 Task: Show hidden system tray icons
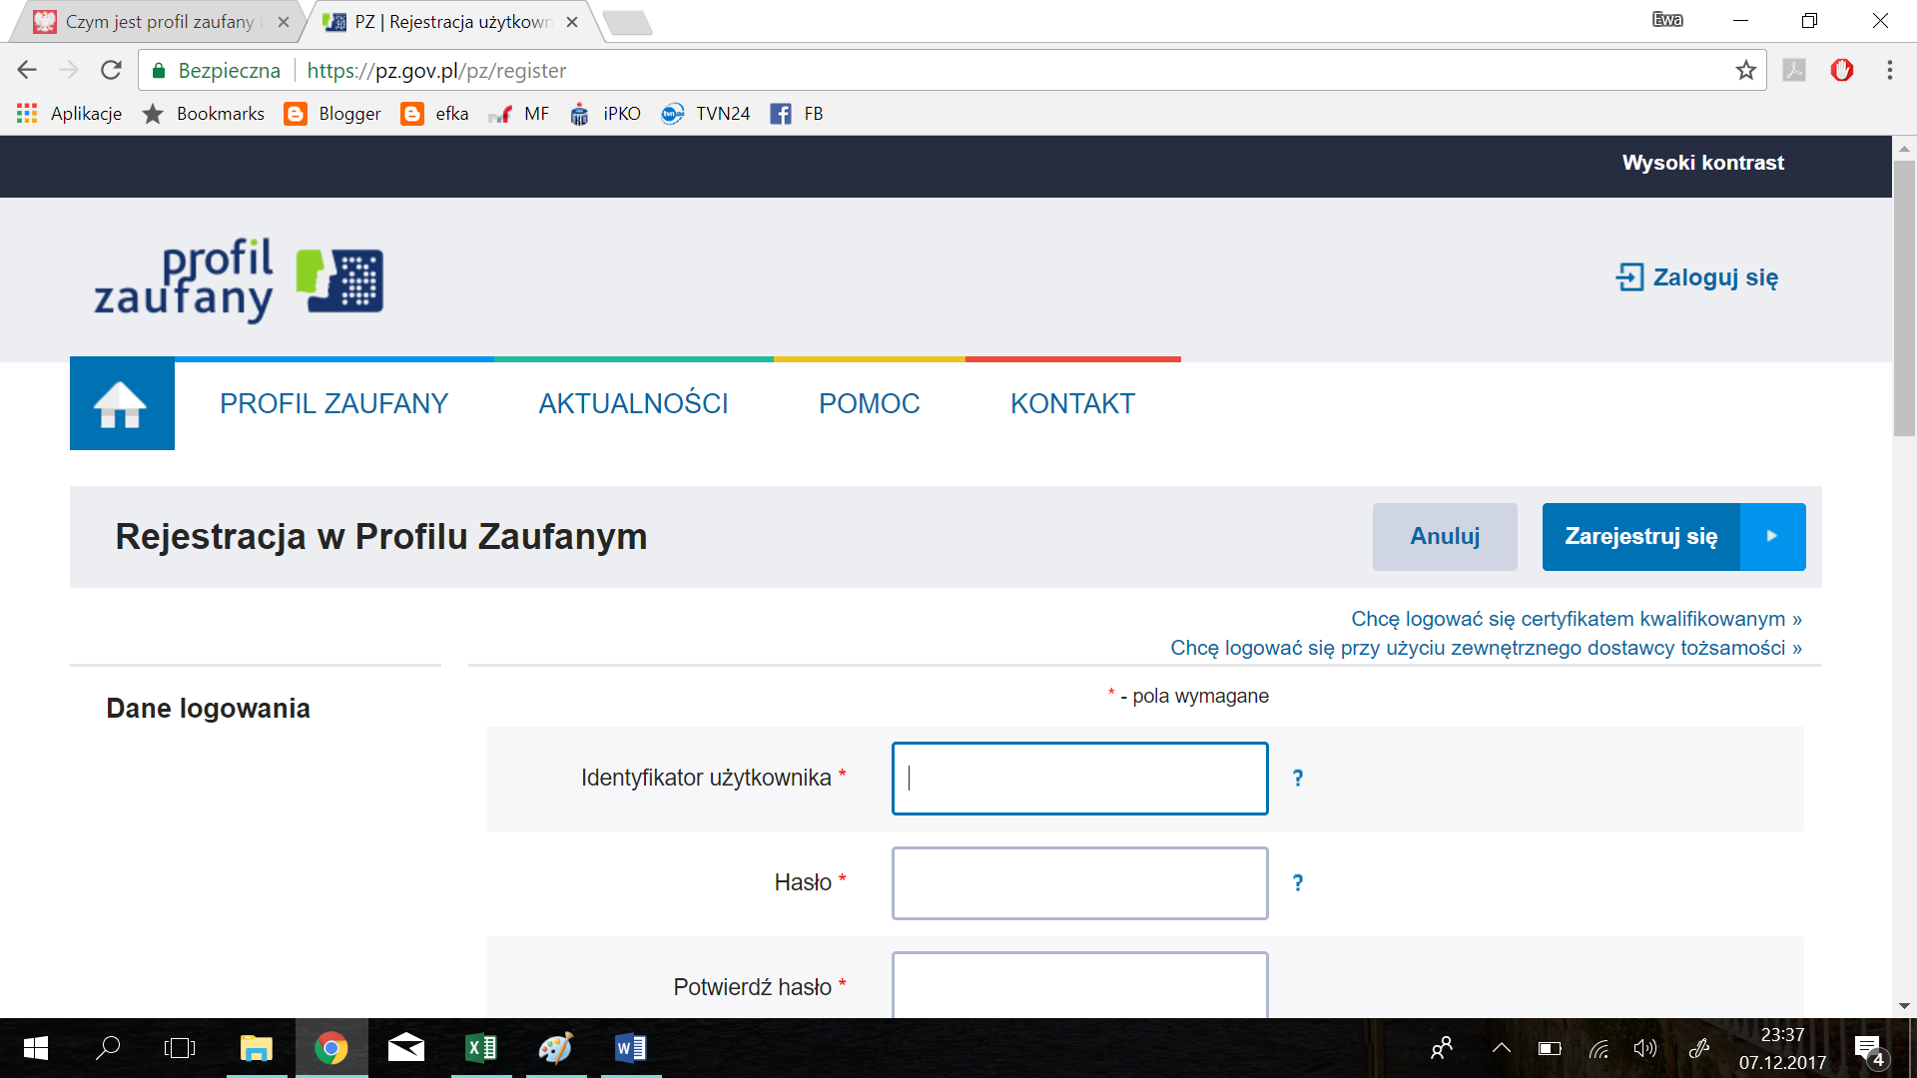[1501, 1048]
